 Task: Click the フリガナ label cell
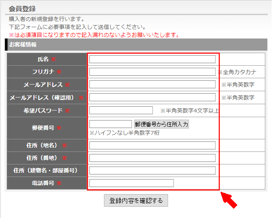(x=47, y=72)
